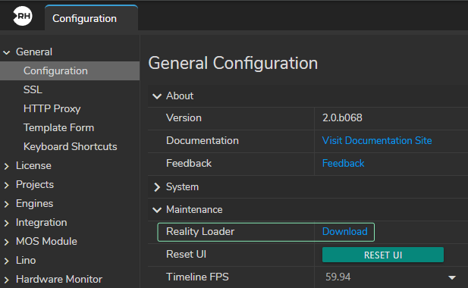This screenshot has height=288, width=468.
Task: Expand the Integration section chevron
Action: click(7, 223)
